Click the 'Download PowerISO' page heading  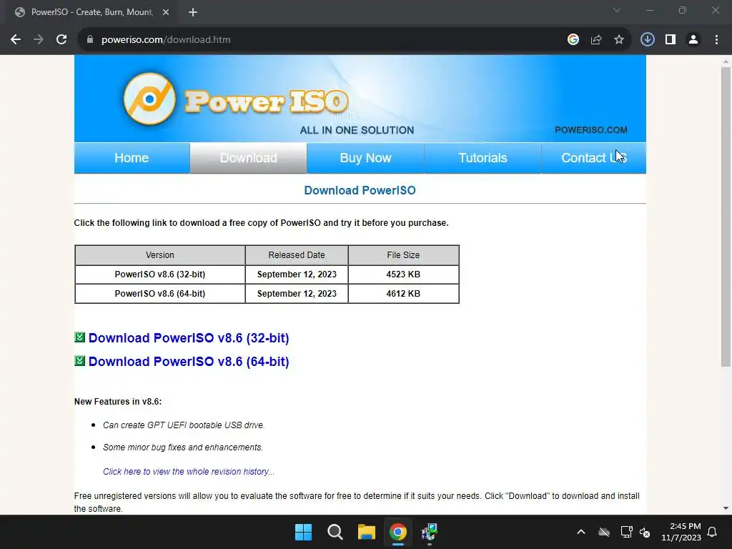click(x=360, y=190)
